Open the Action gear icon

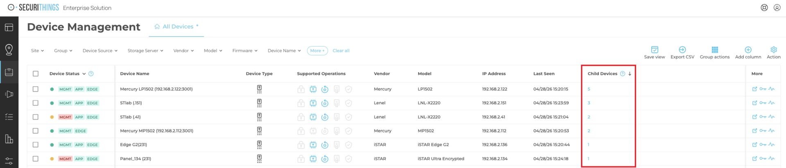point(774,49)
